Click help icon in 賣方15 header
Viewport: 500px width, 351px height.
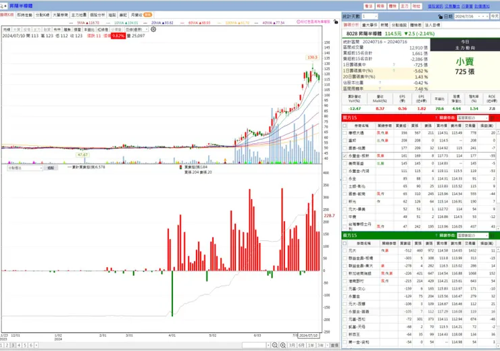click(436, 236)
